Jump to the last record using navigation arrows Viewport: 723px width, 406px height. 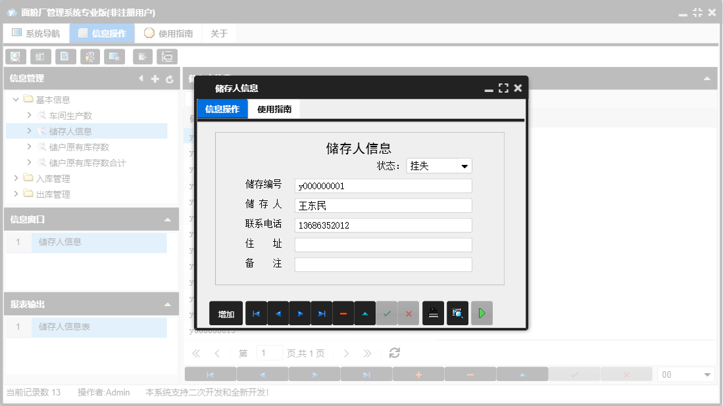click(x=322, y=313)
